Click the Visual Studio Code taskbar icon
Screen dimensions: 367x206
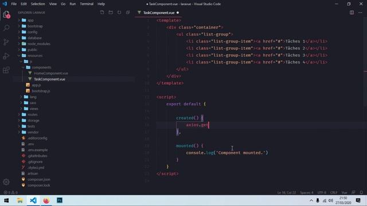coord(33,200)
